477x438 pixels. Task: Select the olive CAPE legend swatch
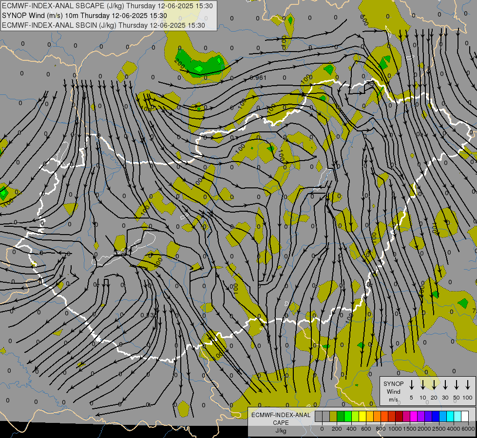333,416
